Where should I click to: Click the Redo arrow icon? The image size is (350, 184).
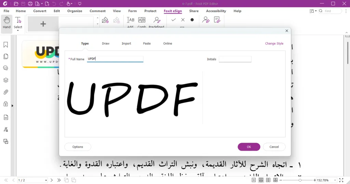[x=61, y=3]
